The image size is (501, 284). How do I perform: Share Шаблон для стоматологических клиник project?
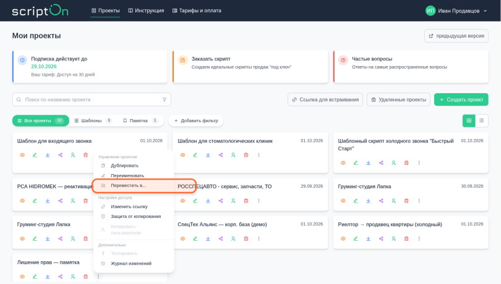pos(221,155)
